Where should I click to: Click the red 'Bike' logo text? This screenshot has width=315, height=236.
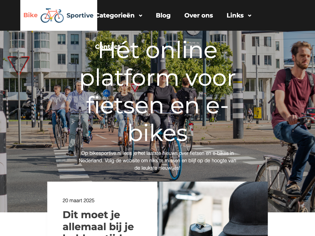click(x=30, y=15)
